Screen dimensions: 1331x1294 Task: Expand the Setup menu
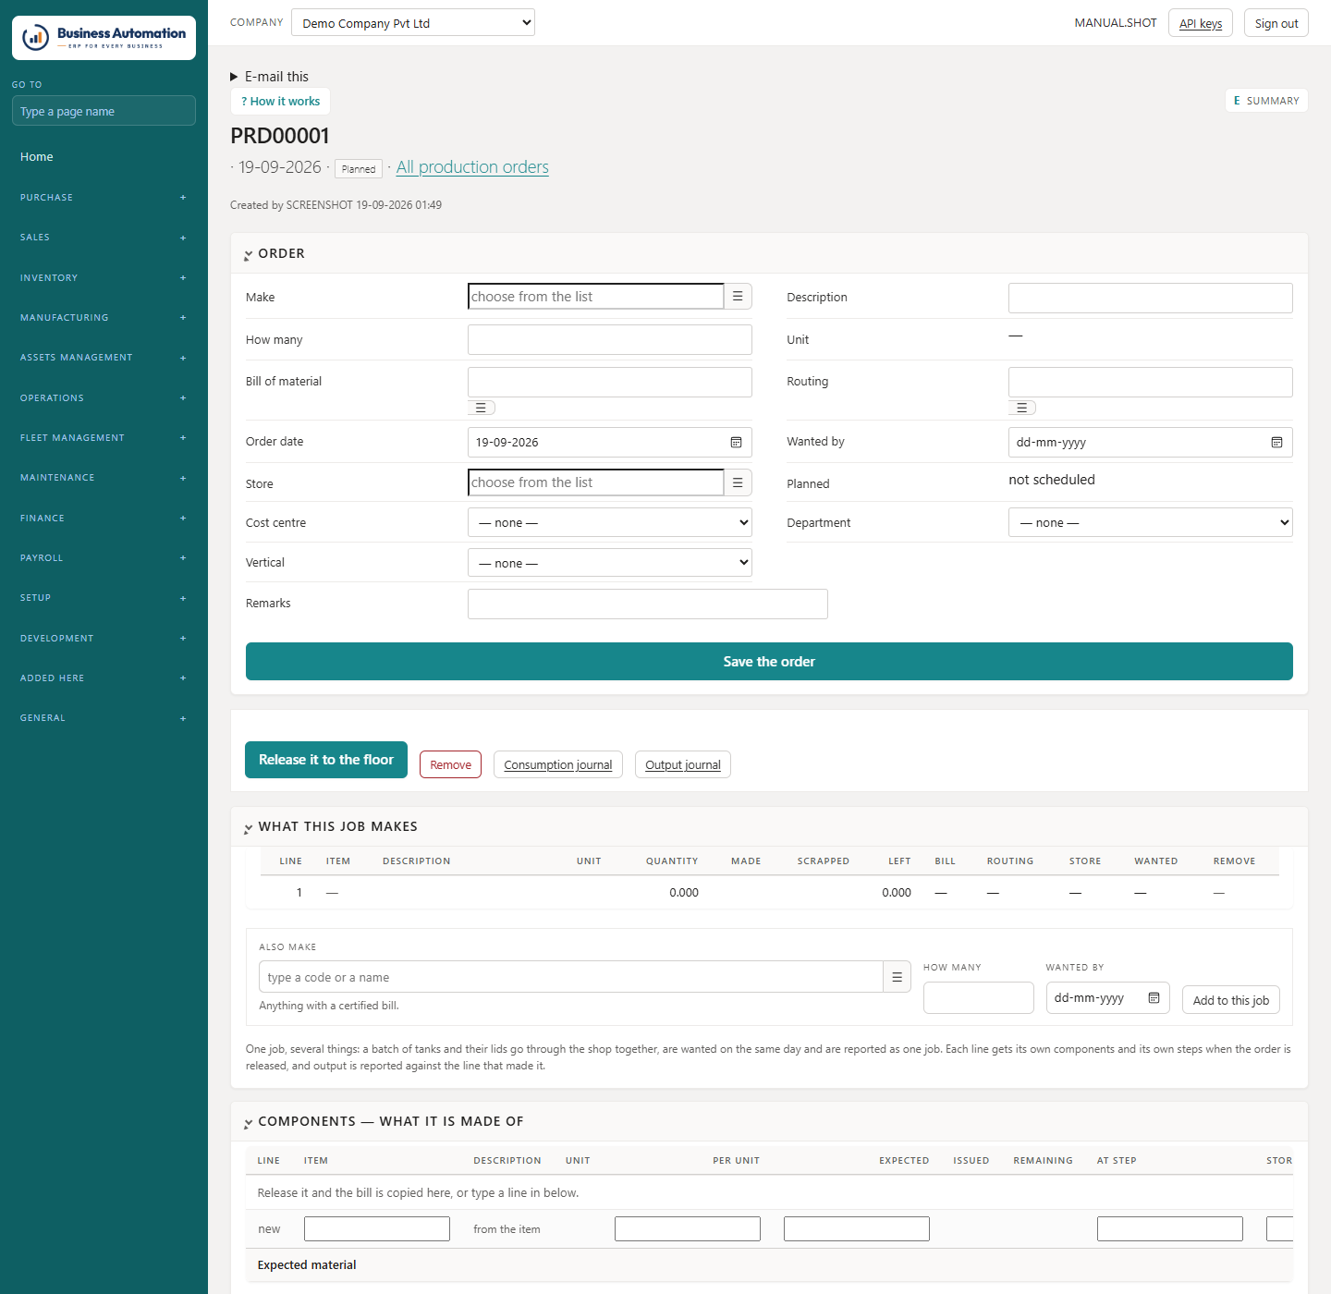pos(104,598)
